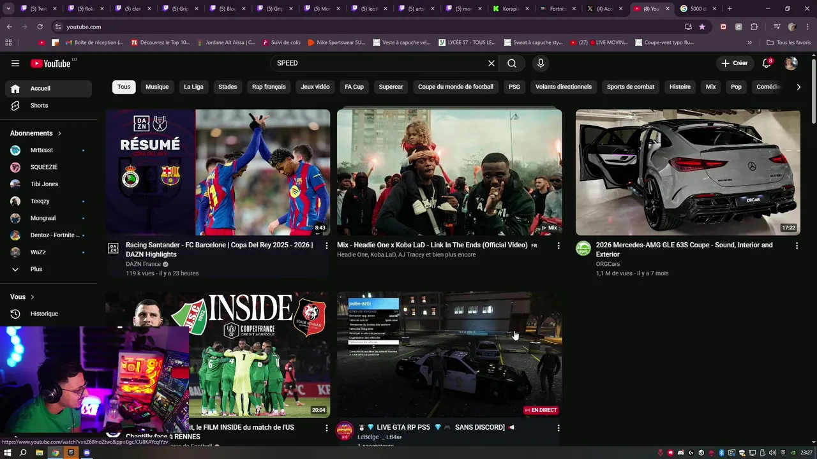This screenshot has height=459, width=817.
Task: Open Historique in the sidebar
Action: [x=49, y=314]
